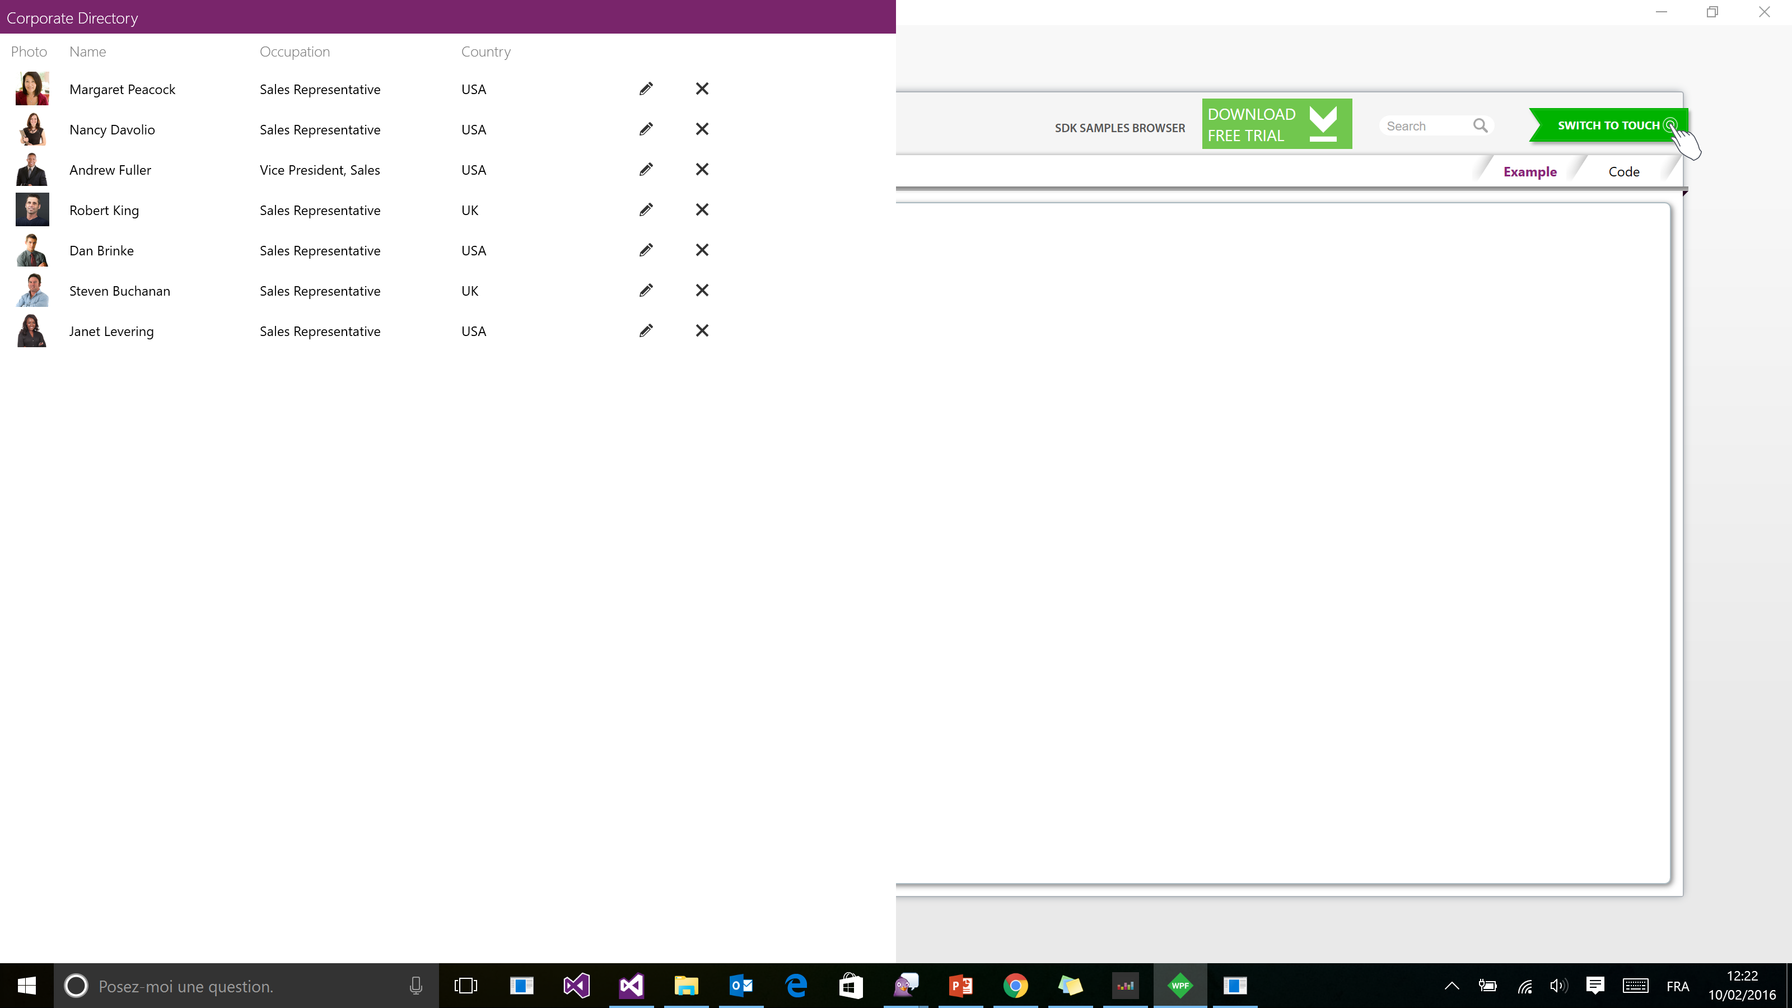Edit Andrew Fuller's entry via pencil icon

[646, 170]
